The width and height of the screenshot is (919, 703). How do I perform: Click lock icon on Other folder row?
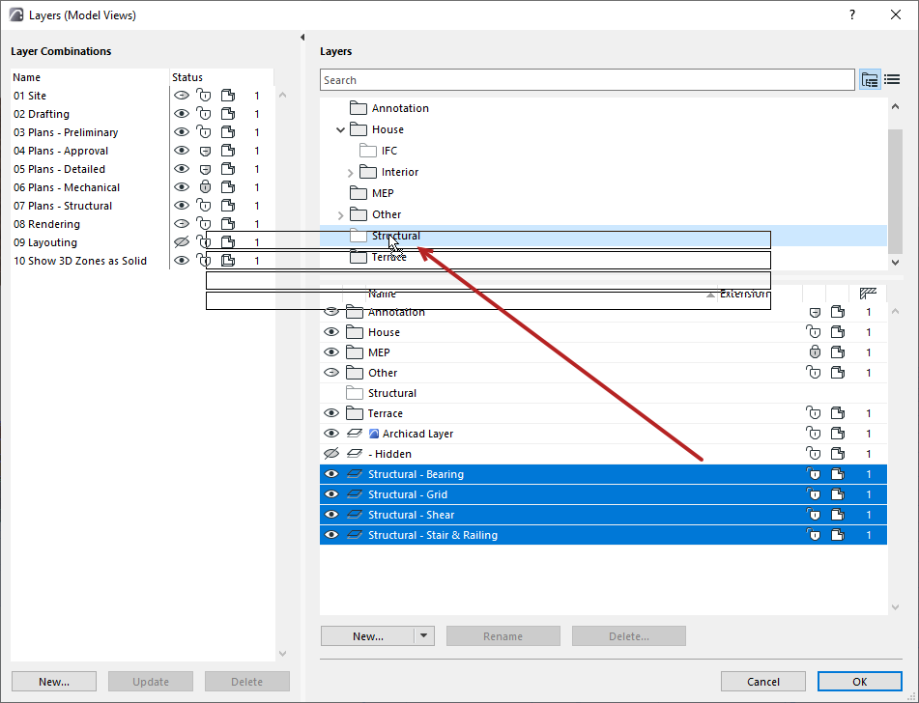[814, 373]
